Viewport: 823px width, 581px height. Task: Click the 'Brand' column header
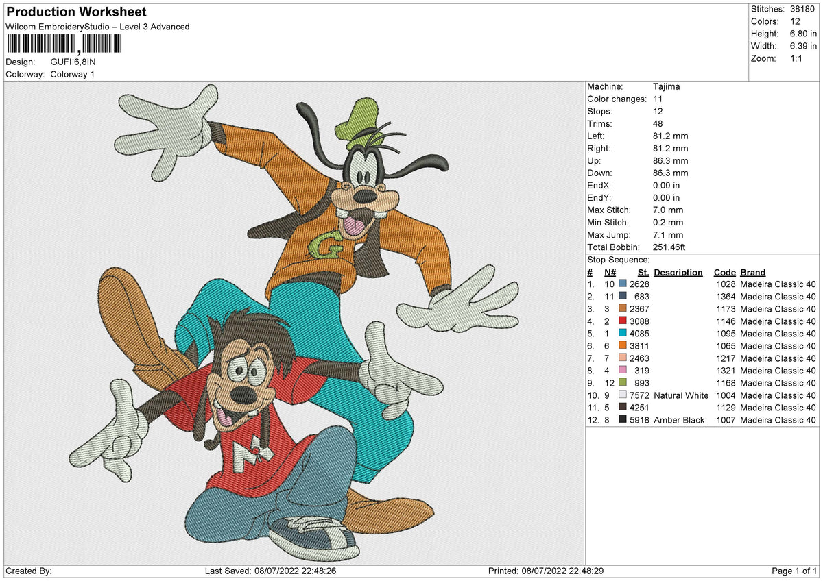(753, 272)
